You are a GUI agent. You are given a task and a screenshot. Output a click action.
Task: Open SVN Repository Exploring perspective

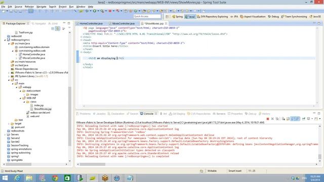coord(213,17)
